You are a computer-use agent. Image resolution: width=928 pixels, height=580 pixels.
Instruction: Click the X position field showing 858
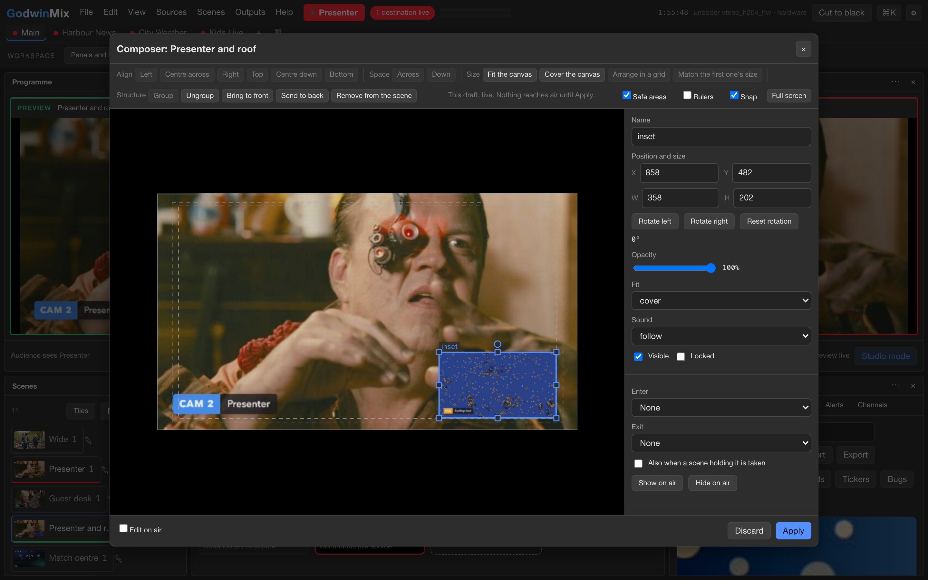[x=679, y=173]
